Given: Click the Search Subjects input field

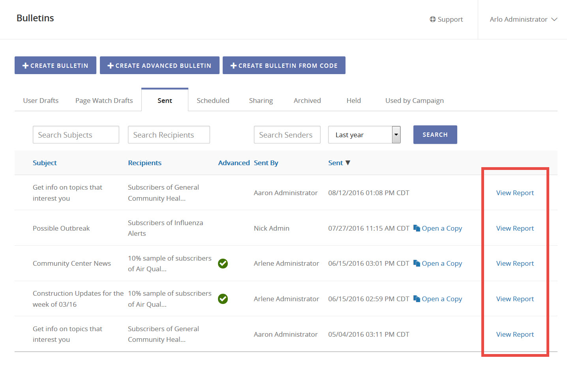Looking at the screenshot, I should [76, 134].
